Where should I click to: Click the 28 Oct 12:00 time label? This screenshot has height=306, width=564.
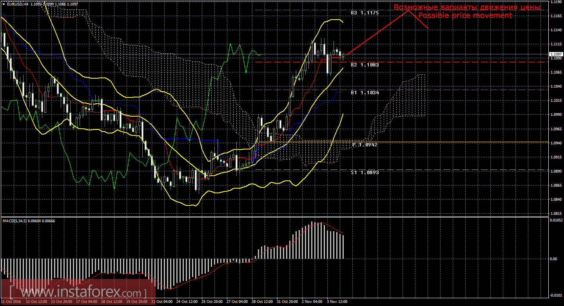coord(262,302)
